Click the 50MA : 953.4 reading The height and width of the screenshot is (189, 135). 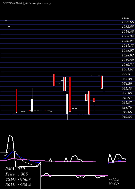[x=18, y=185]
